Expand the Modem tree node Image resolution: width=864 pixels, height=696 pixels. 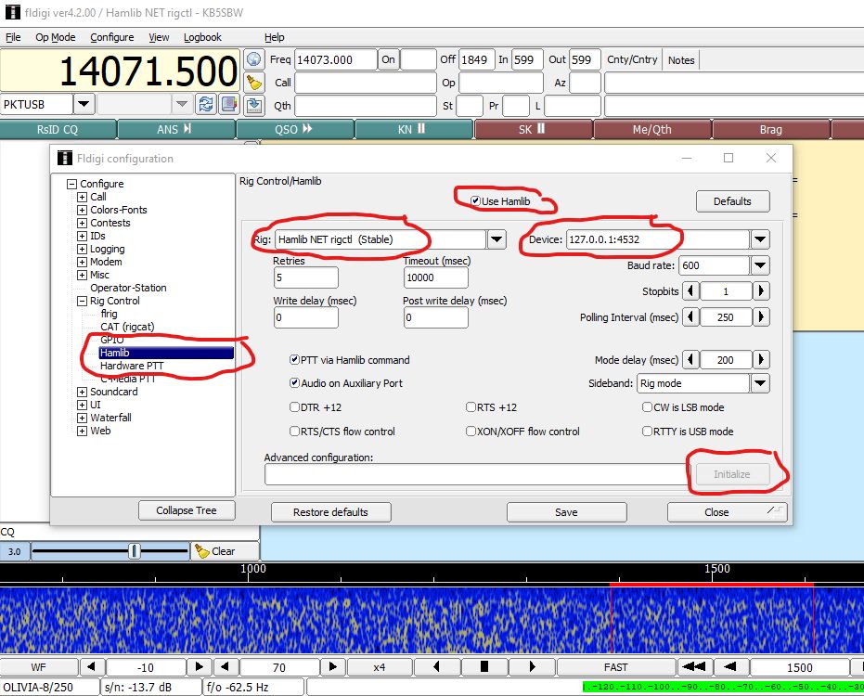tap(82, 262)
